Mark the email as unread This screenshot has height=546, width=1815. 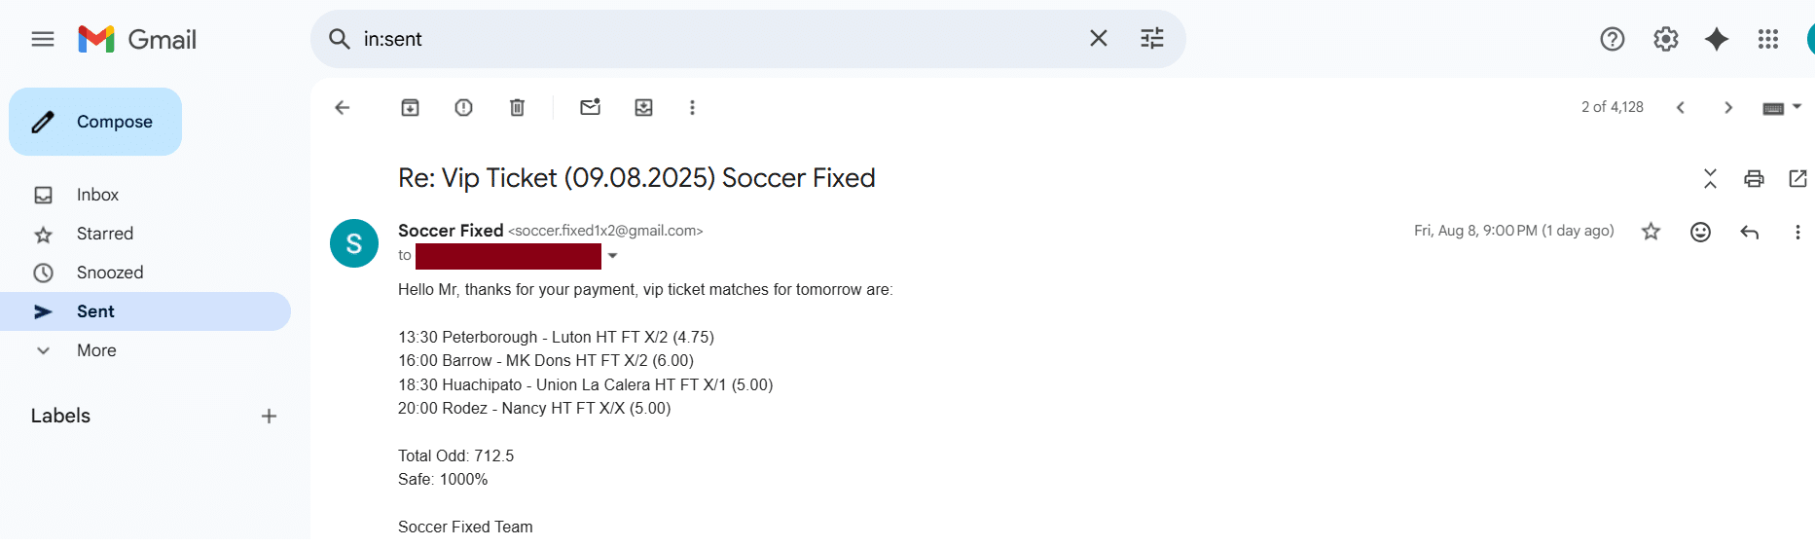click(591, 107)
